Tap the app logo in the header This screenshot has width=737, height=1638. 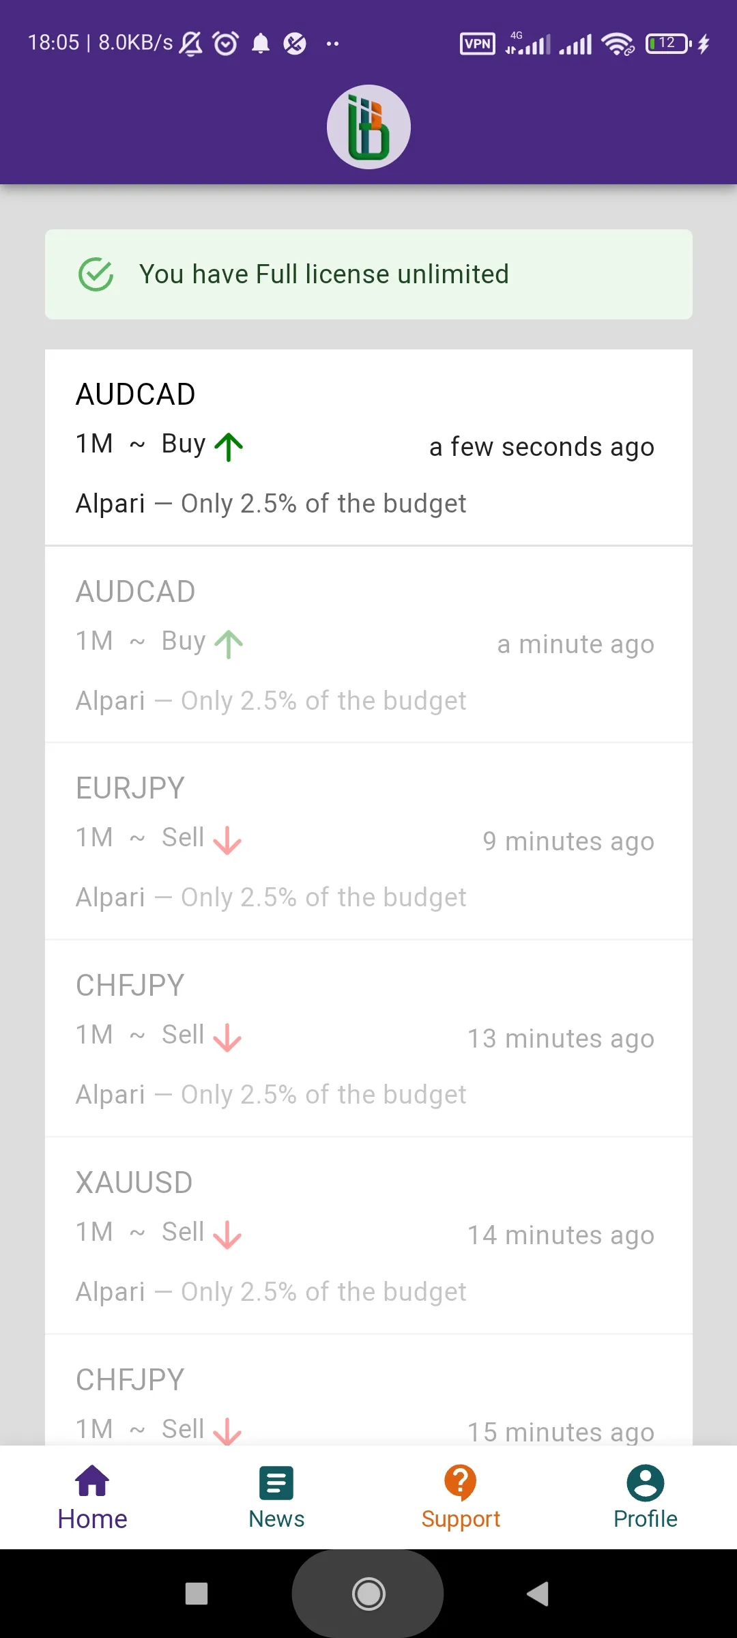[369, 127]
